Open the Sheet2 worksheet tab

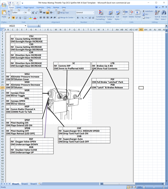click(x=25, y=184)
